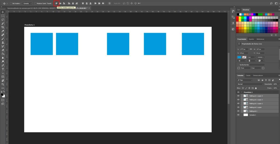Hide Retângulo 1 copiar 2 layer

pos(238,104)
